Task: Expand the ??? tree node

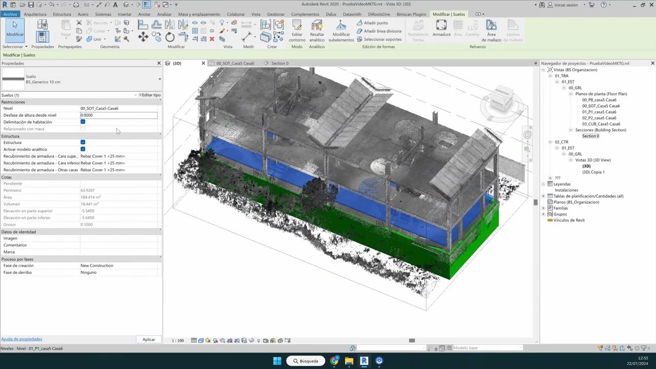Action: click(550, 178)
